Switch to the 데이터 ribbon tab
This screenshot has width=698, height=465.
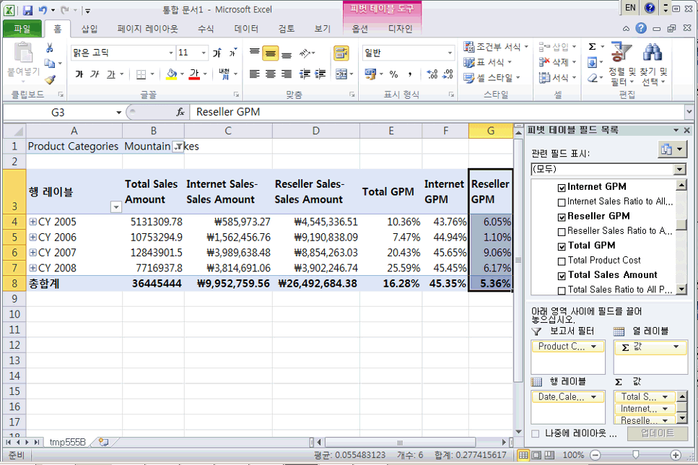pos(246,29)
